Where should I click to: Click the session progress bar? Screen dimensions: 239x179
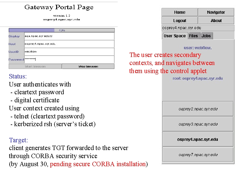[62, 30]
